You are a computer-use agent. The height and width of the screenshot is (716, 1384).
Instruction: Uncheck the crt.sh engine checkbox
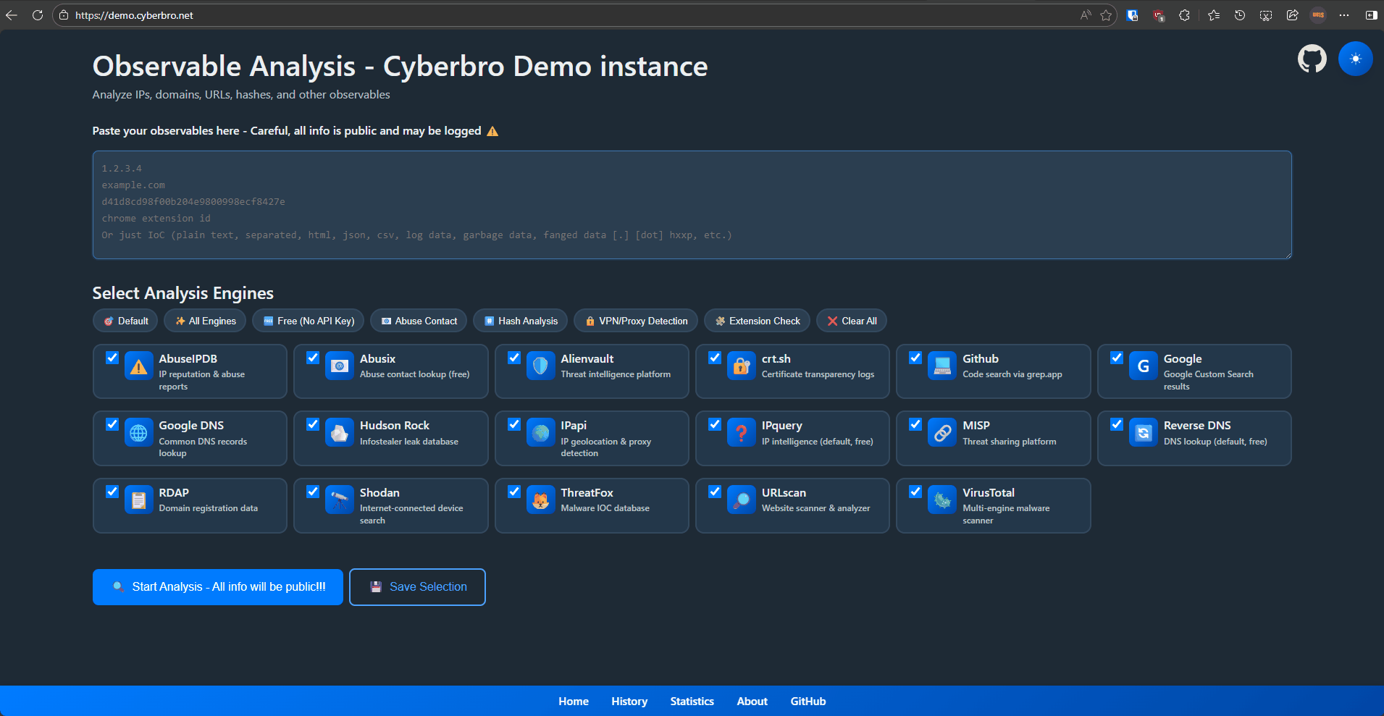(x=715, y=358)
